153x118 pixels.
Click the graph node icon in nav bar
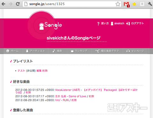pos(97,51)
